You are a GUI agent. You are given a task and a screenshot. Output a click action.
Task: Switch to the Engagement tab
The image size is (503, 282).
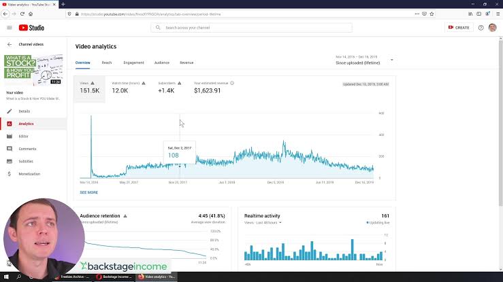pos(134,63)
